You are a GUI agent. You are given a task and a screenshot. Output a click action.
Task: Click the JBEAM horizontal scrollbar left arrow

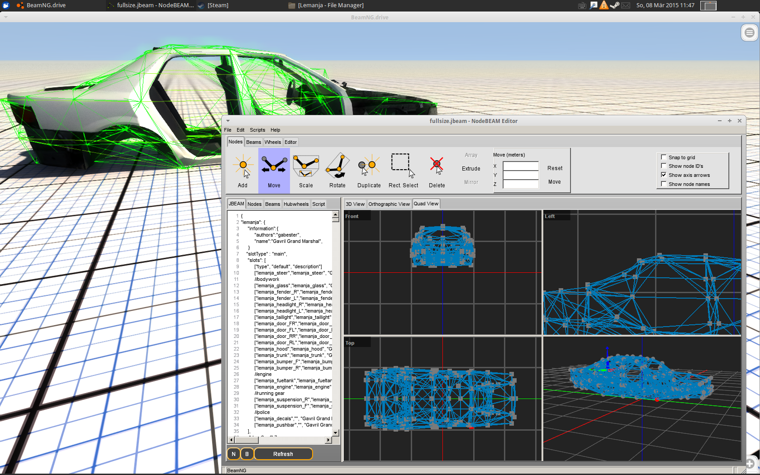231,440
